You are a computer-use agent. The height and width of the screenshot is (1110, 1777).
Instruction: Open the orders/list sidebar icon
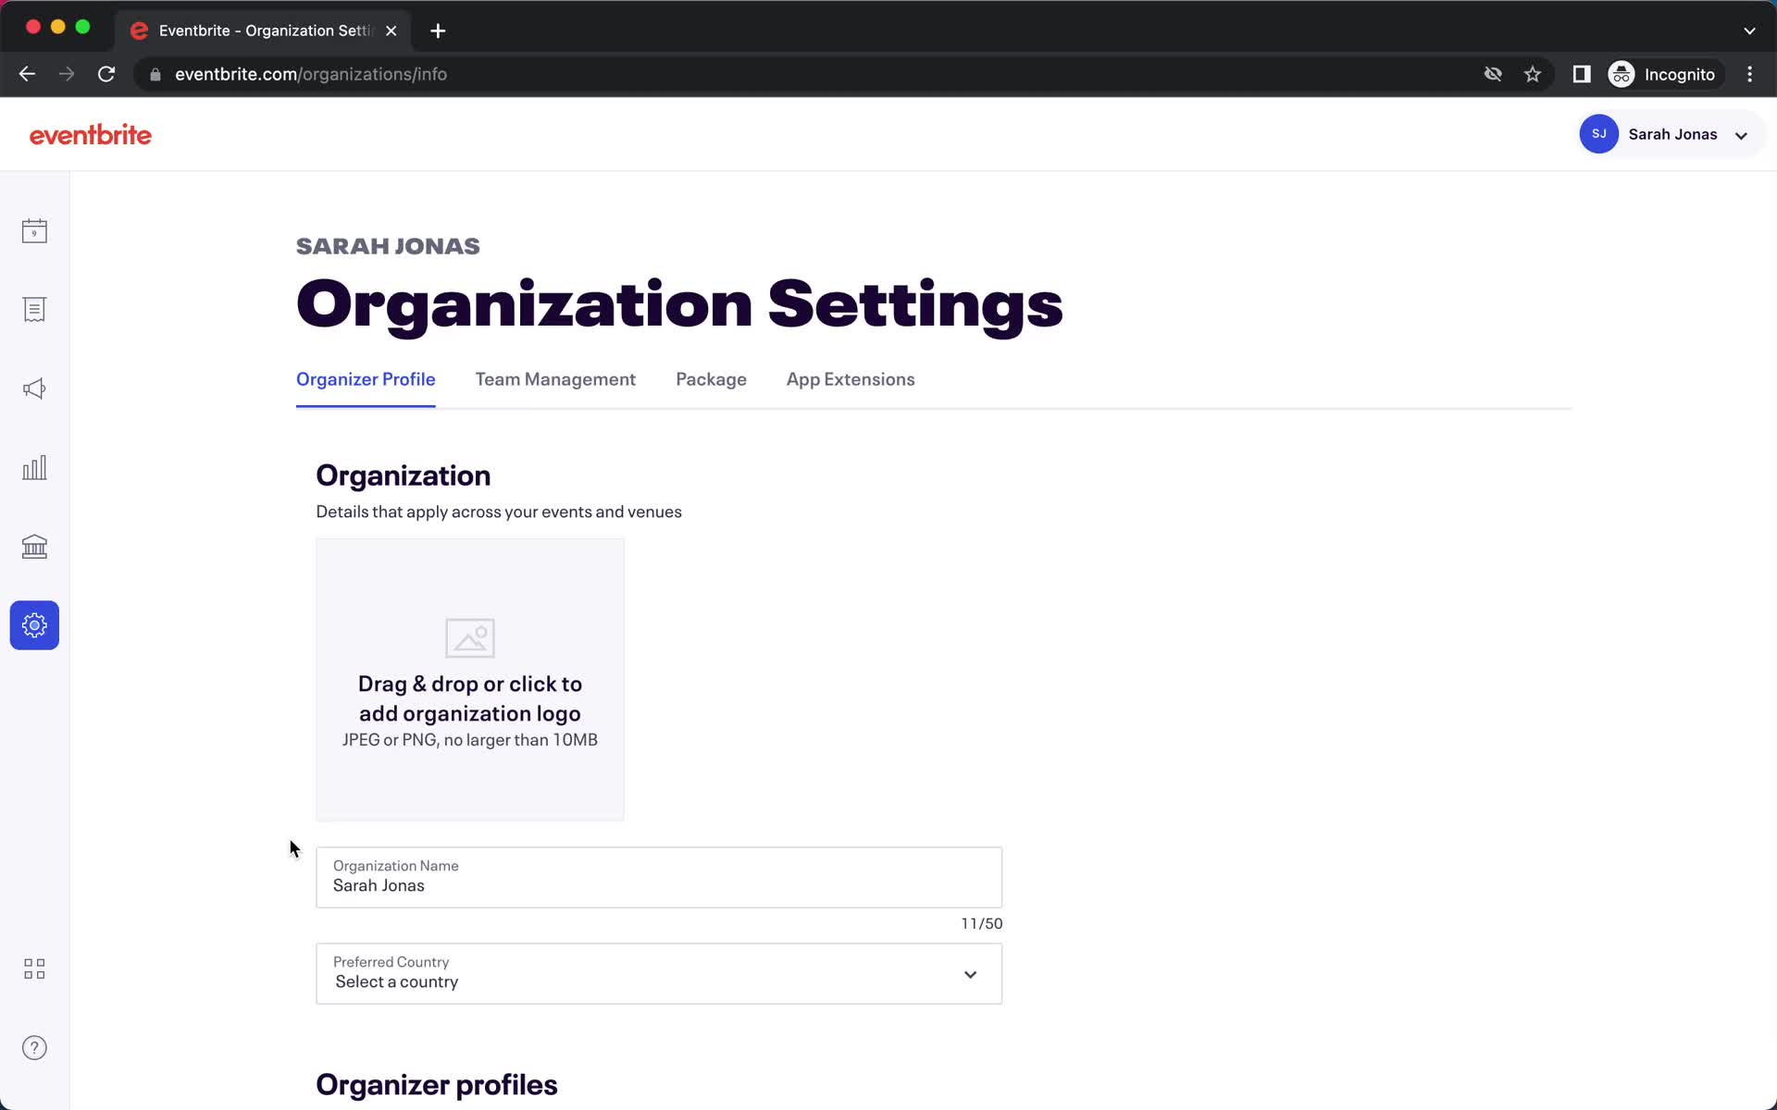[34, 310]
